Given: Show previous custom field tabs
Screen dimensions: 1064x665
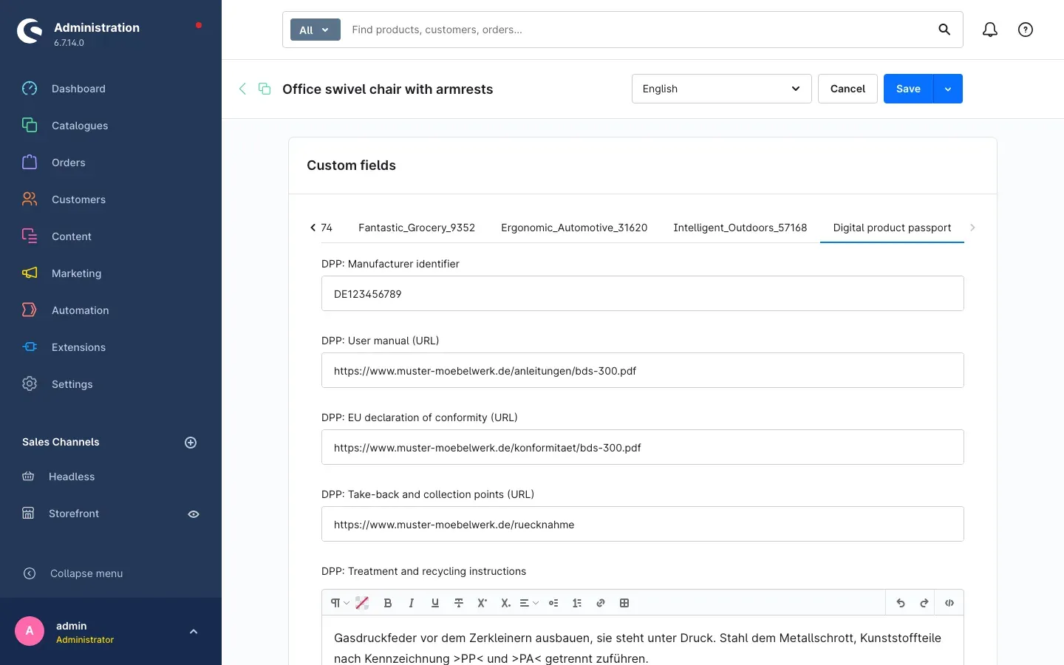Looking at the screenshot, I should 313,228.
